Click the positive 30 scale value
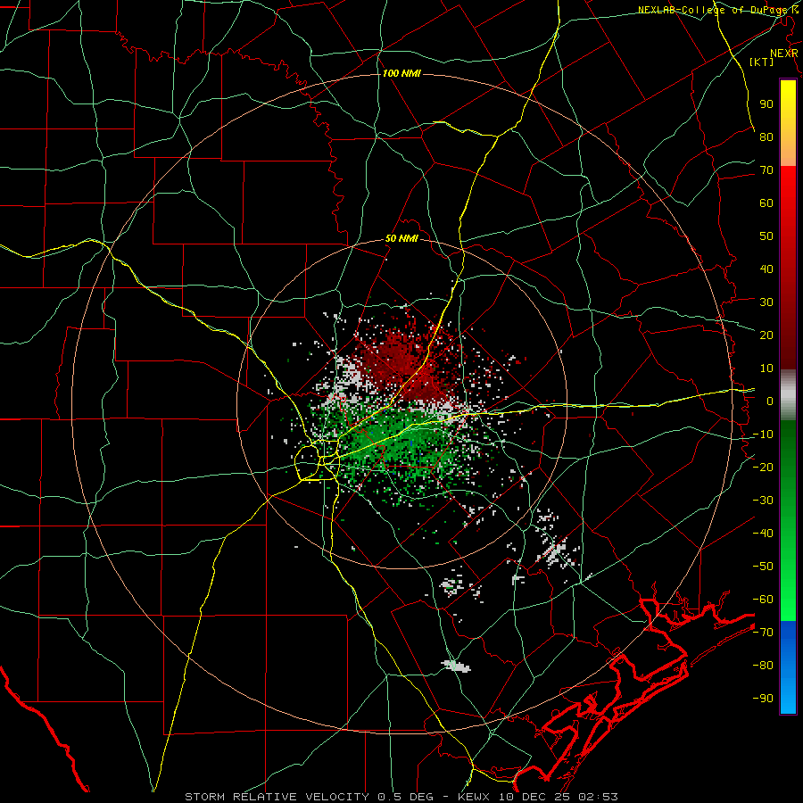803x803 pixels. [766, 302]
